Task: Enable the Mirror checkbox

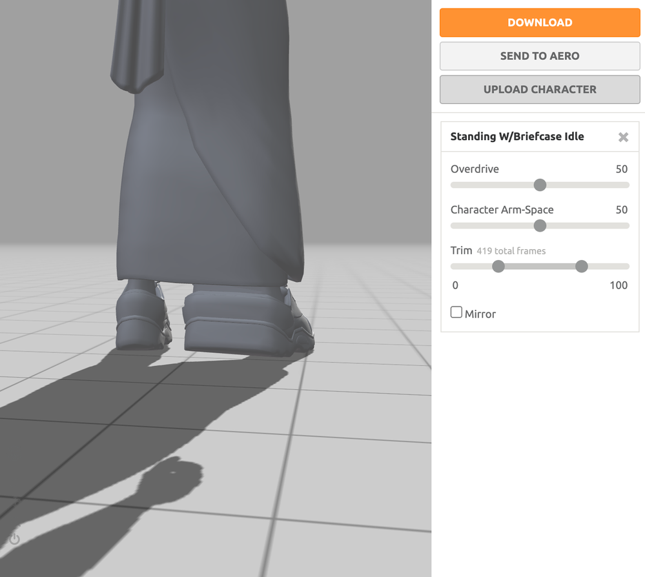Action: tap(456, 312)
